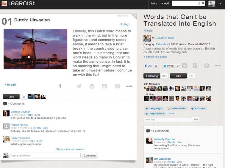Reply to Jim Jacobson's comment
This screenshot has height=168, width=225.
point(171,162)
